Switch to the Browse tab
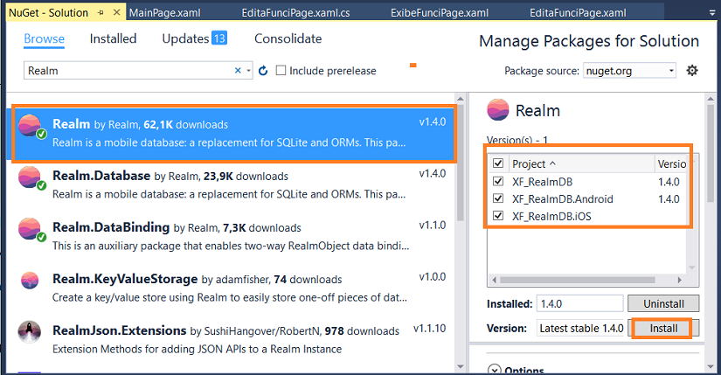721x375 pixels. coord(45,38)
